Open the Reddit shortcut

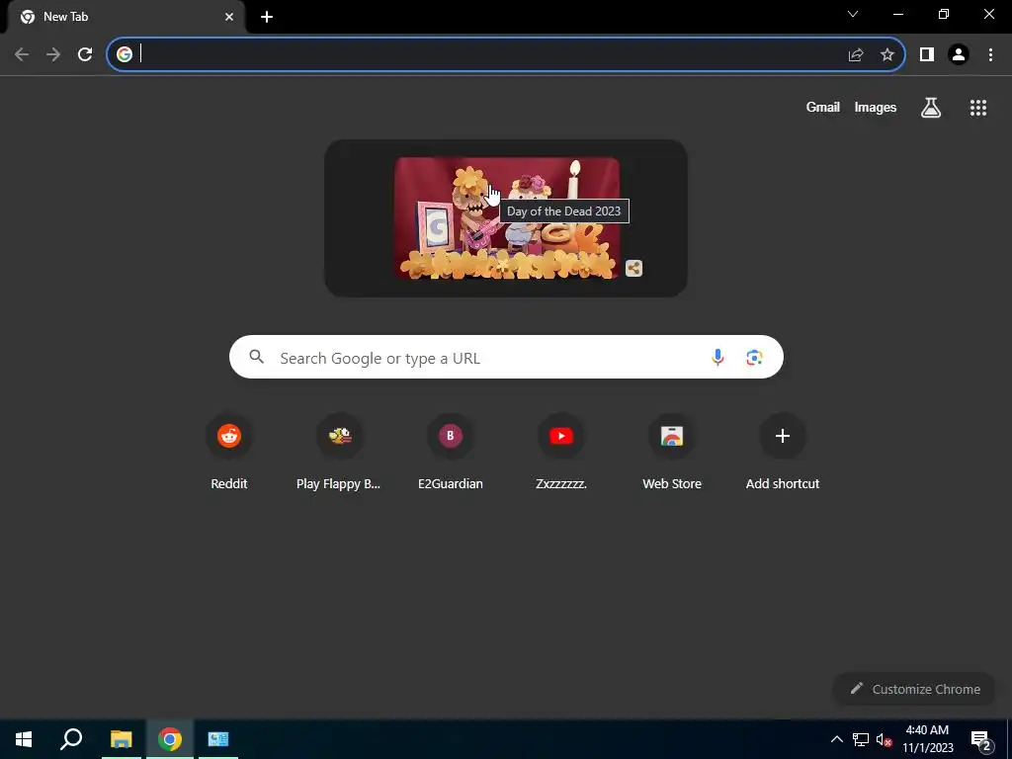[229, 454]
